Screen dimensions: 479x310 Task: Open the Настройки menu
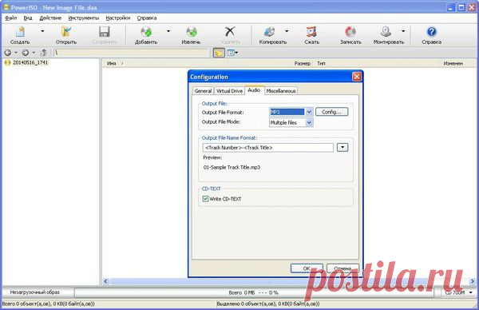pos(118,18)
